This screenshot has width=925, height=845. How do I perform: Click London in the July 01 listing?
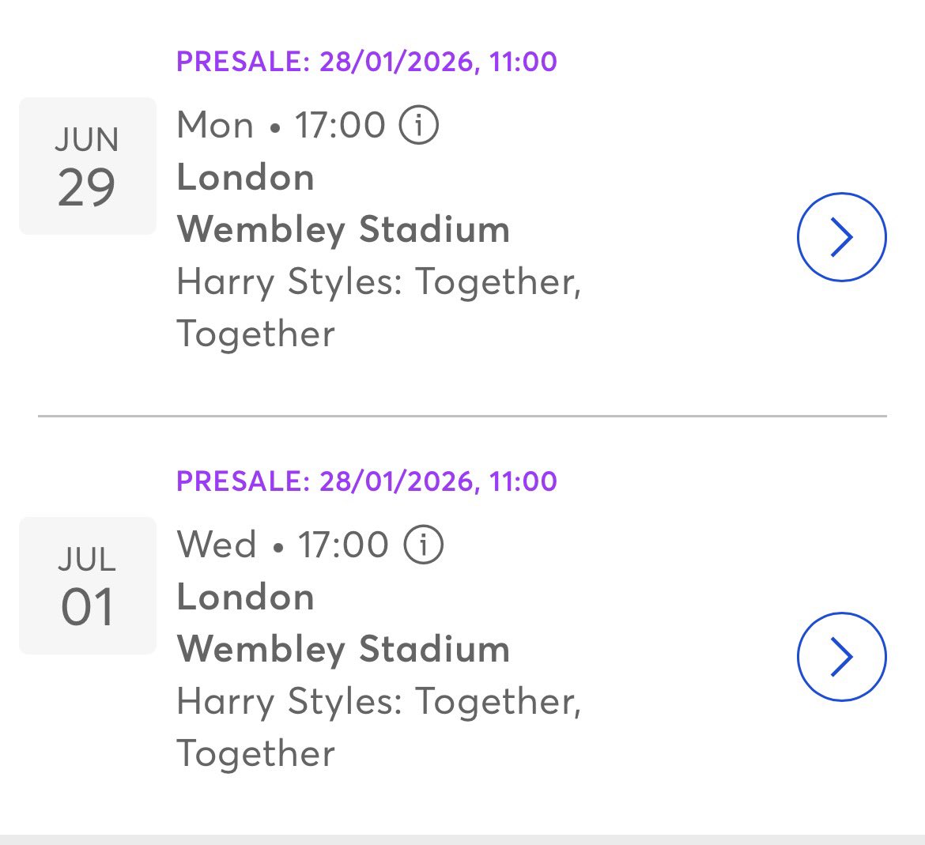tap(245, 598)
